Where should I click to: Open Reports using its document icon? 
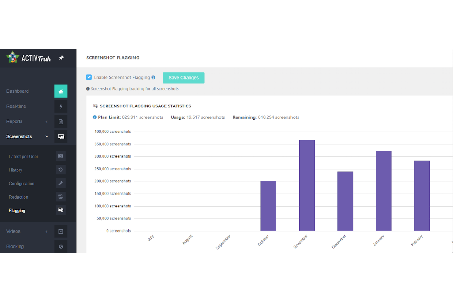61,121
